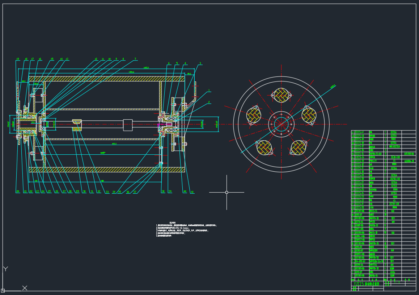
Task: Select the 65Mn material in parts row 2
Action: 393,272
